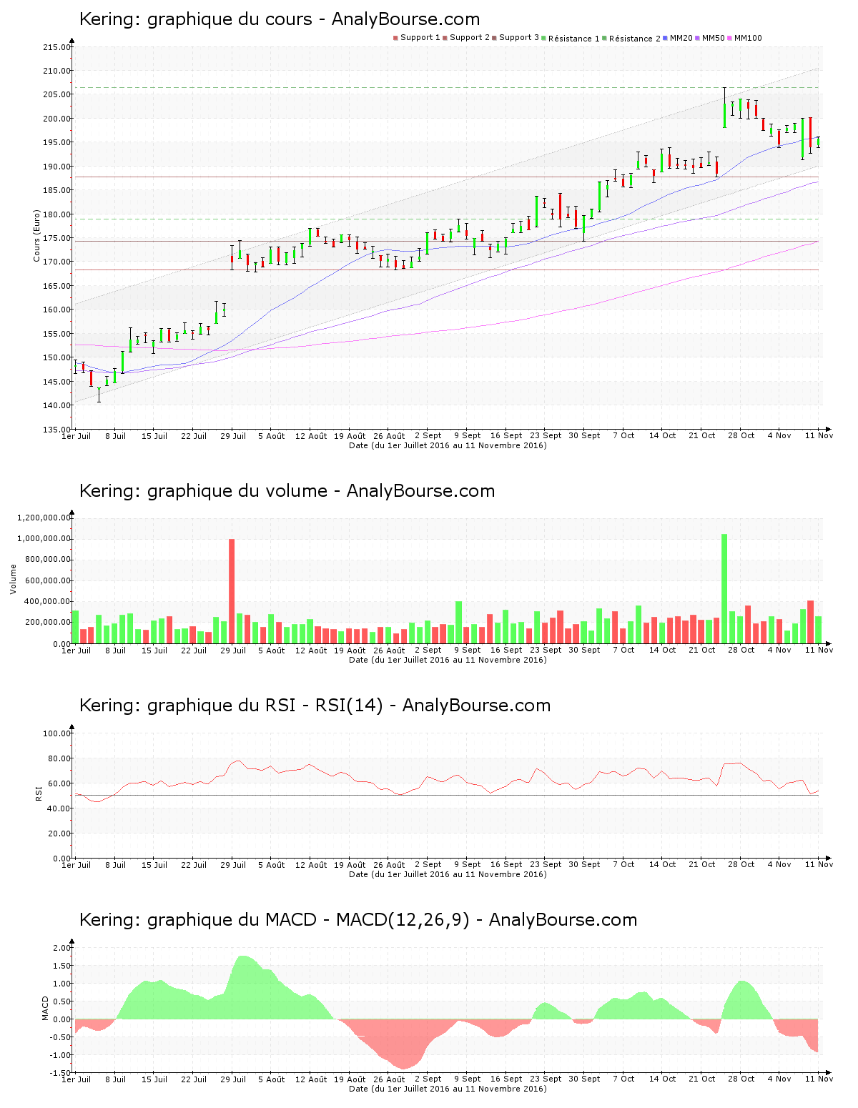Select the Résistance 2 legend label
Viewport: 858px width, 1108px height.
[x=635, y=38]
